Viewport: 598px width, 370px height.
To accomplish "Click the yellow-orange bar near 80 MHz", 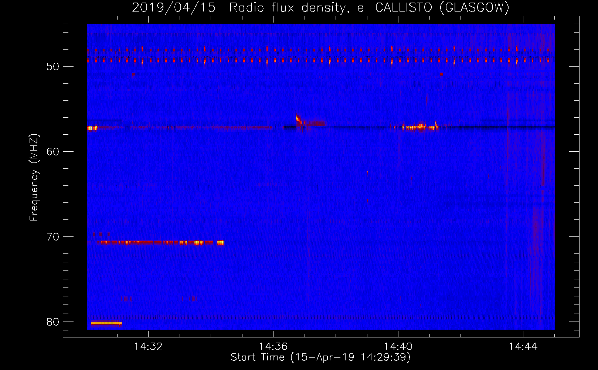I will click(x=106, y=323).
